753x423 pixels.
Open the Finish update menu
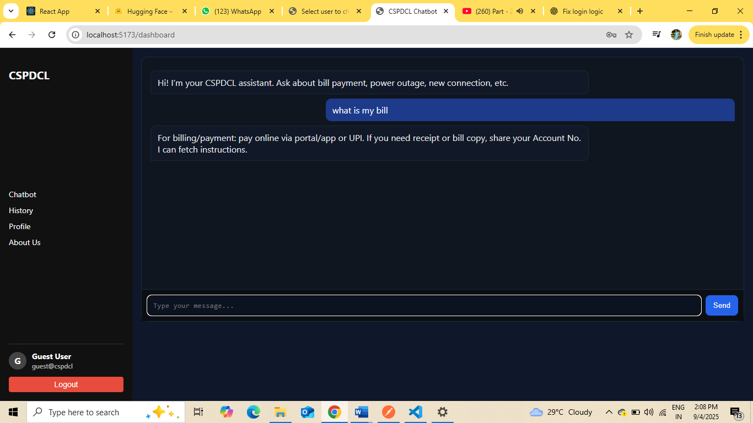[718, 35]
